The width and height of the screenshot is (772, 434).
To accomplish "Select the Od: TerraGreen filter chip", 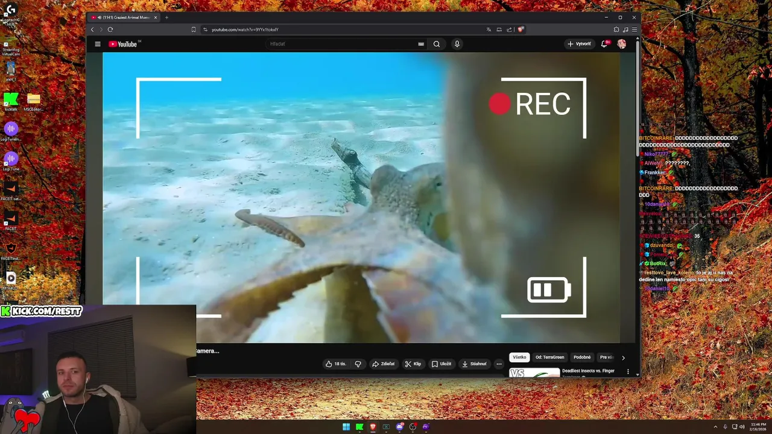I will tap(549, 357).
